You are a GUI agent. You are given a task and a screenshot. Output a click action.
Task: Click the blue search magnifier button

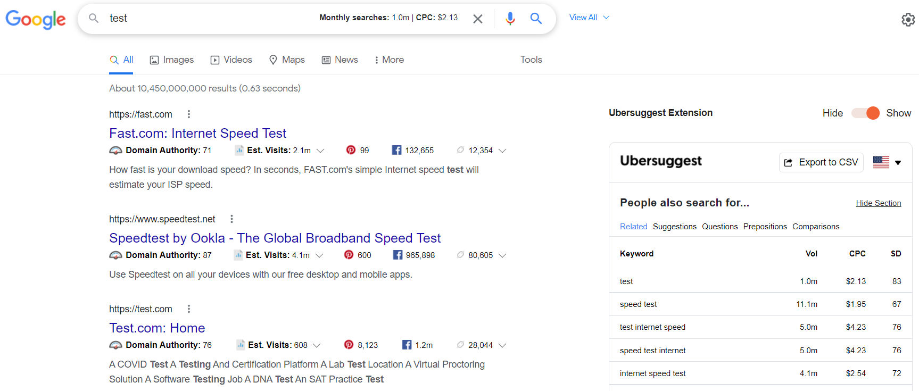pyautogui.click(x=536, y=19)
